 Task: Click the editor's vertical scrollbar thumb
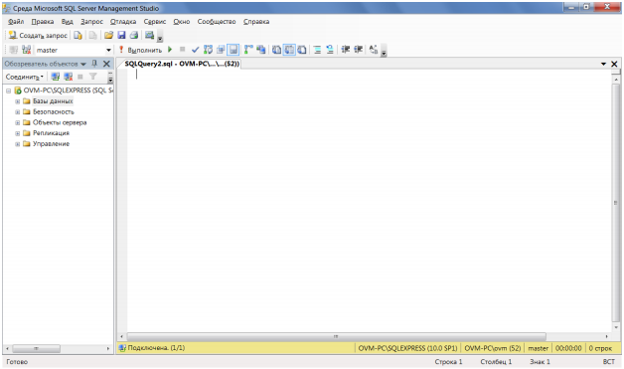point(616,203)
